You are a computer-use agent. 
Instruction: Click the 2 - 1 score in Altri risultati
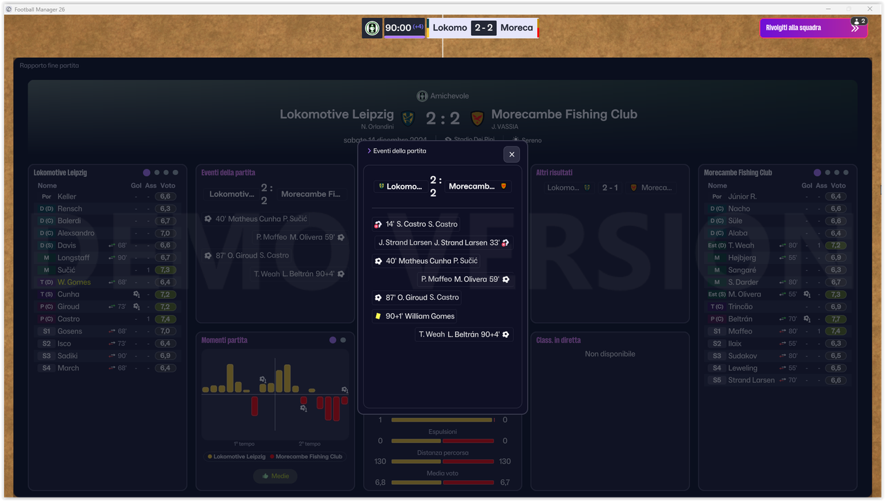610,187
